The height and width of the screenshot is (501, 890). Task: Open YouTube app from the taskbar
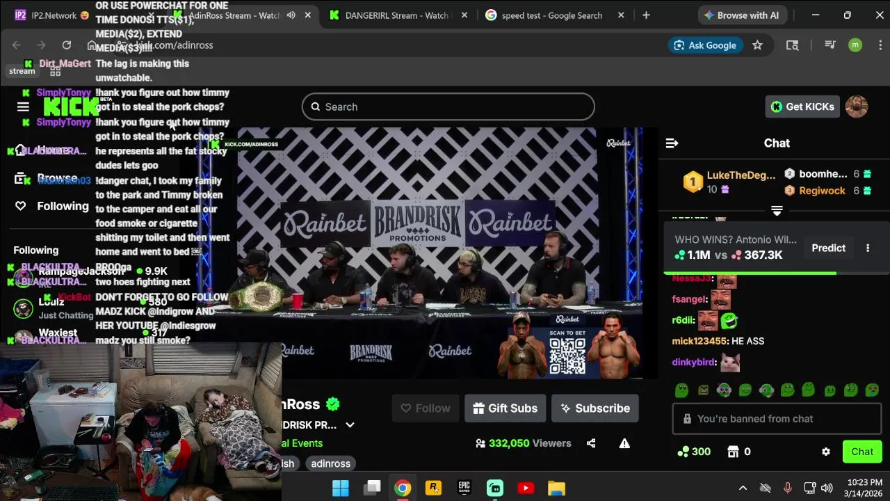click(x=526, y=488)
